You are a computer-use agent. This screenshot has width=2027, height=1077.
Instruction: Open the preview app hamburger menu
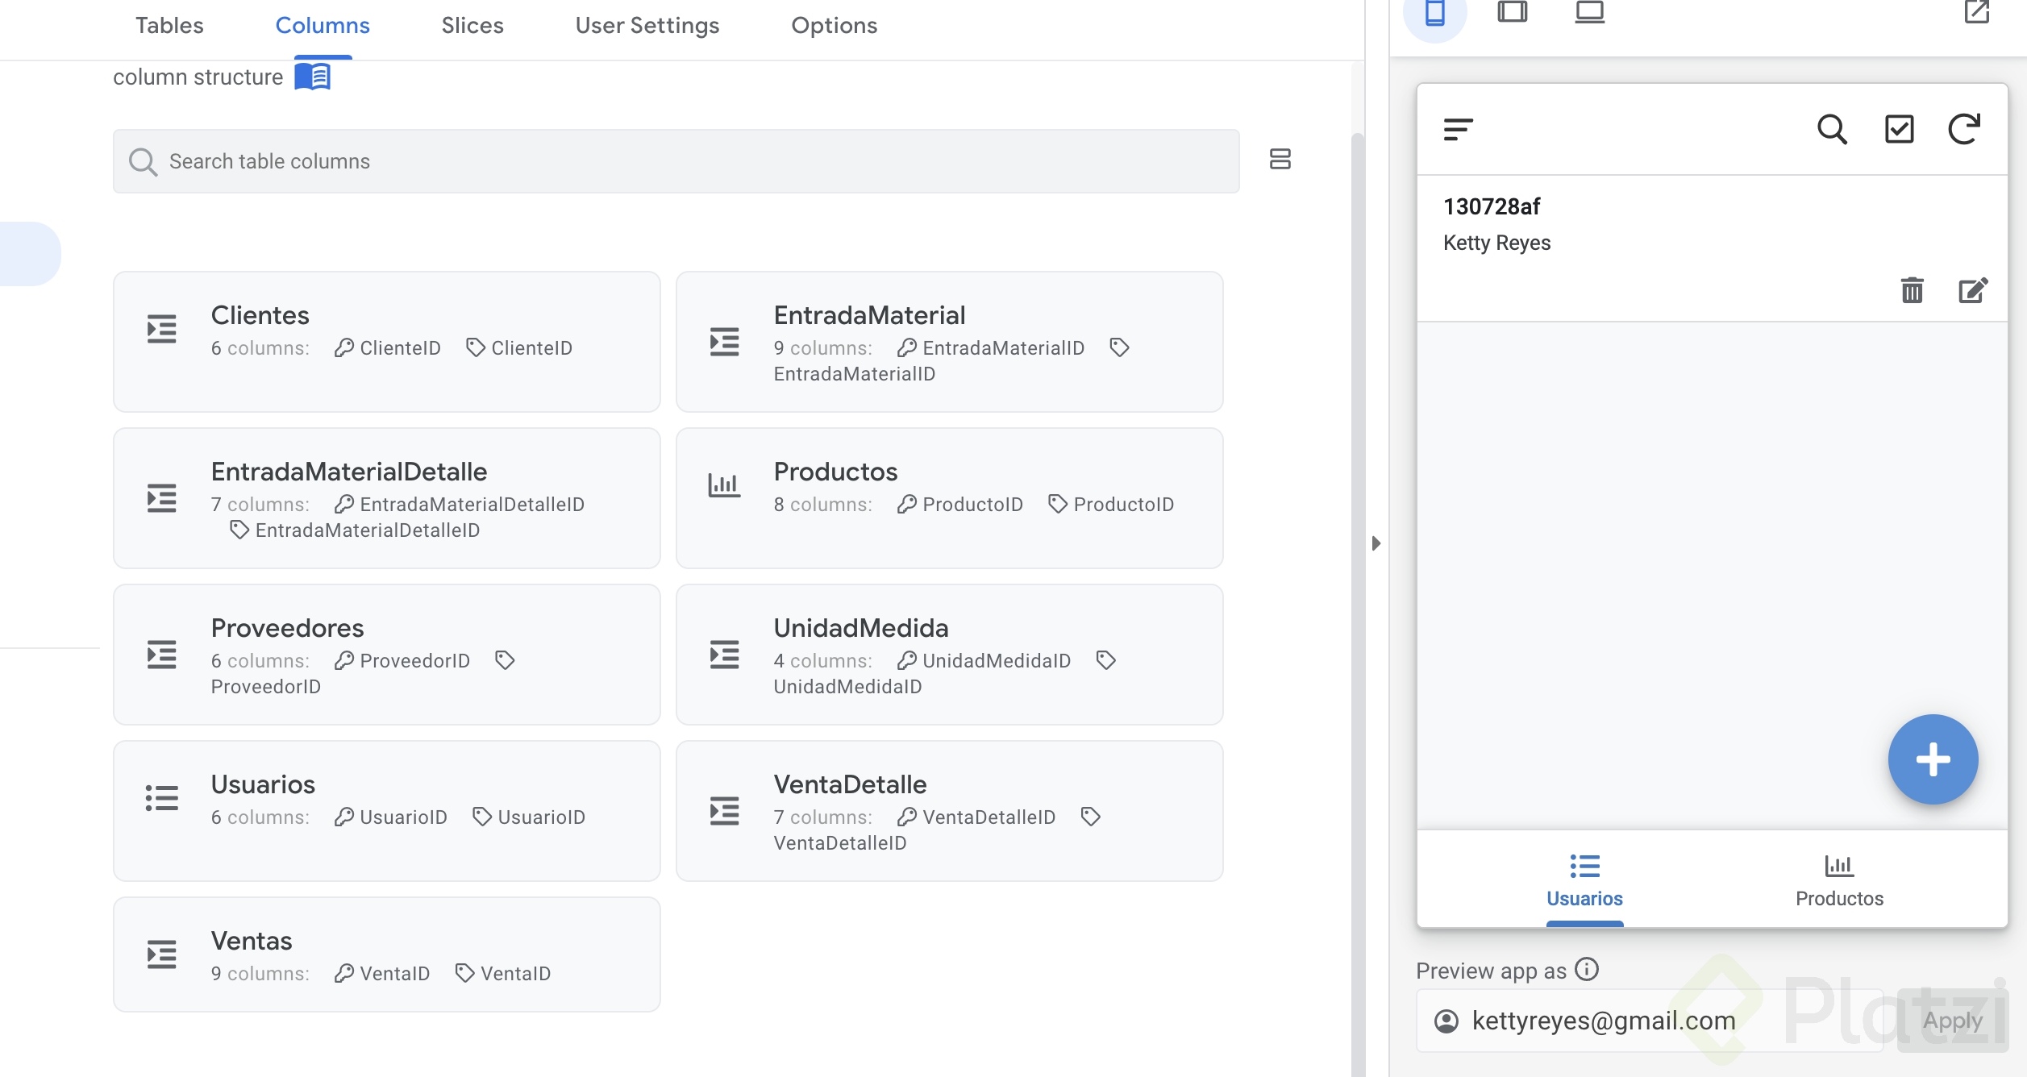click(x=1458, y=129)
